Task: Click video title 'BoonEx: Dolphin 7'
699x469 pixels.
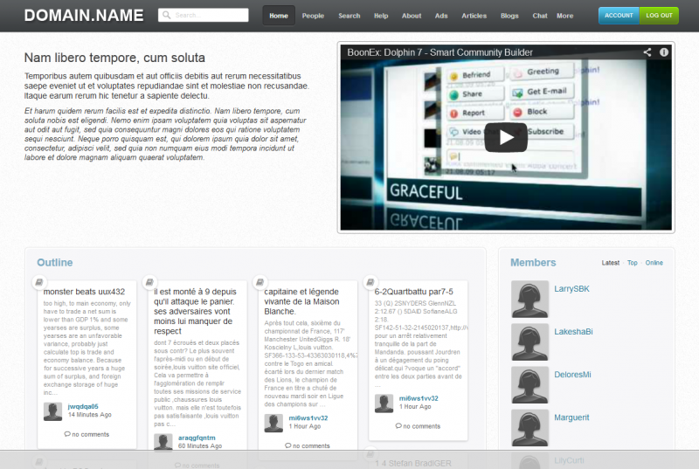Action: click(x=439, y=52)
